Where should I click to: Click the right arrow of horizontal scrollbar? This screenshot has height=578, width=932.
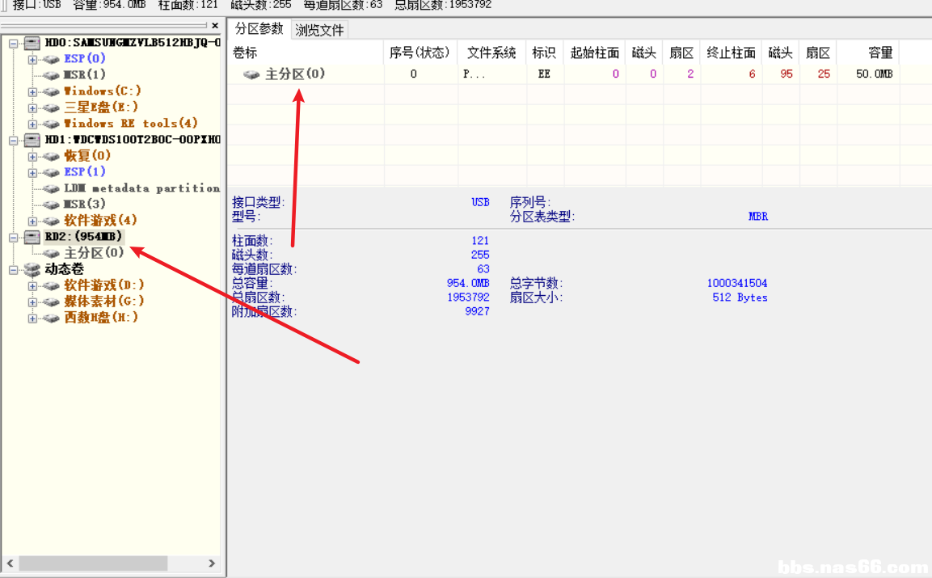tap(212, 563)
